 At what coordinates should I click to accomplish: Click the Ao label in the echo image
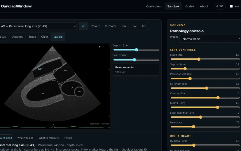(x=65, y=70)
